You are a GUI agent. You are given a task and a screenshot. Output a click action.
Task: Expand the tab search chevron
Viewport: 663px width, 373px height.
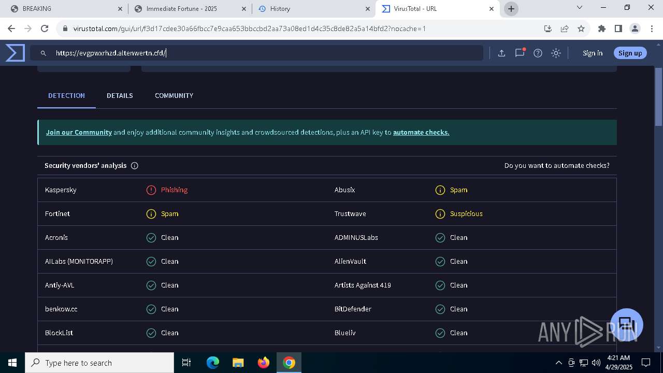580,8
